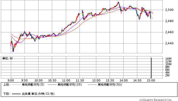
Task: Click the 9:00 time axis label
Action: (x=11, y=80)
